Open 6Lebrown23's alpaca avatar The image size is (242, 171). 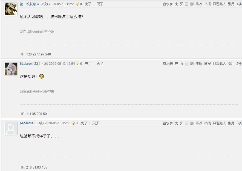[11, 69]
